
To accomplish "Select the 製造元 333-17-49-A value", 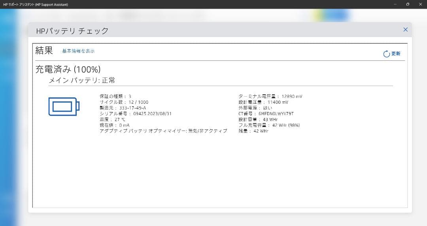I will tap(132, 108).
